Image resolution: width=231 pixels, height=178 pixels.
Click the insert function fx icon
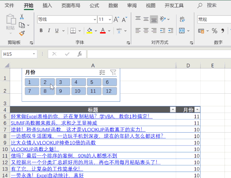[x=80, y=54]
